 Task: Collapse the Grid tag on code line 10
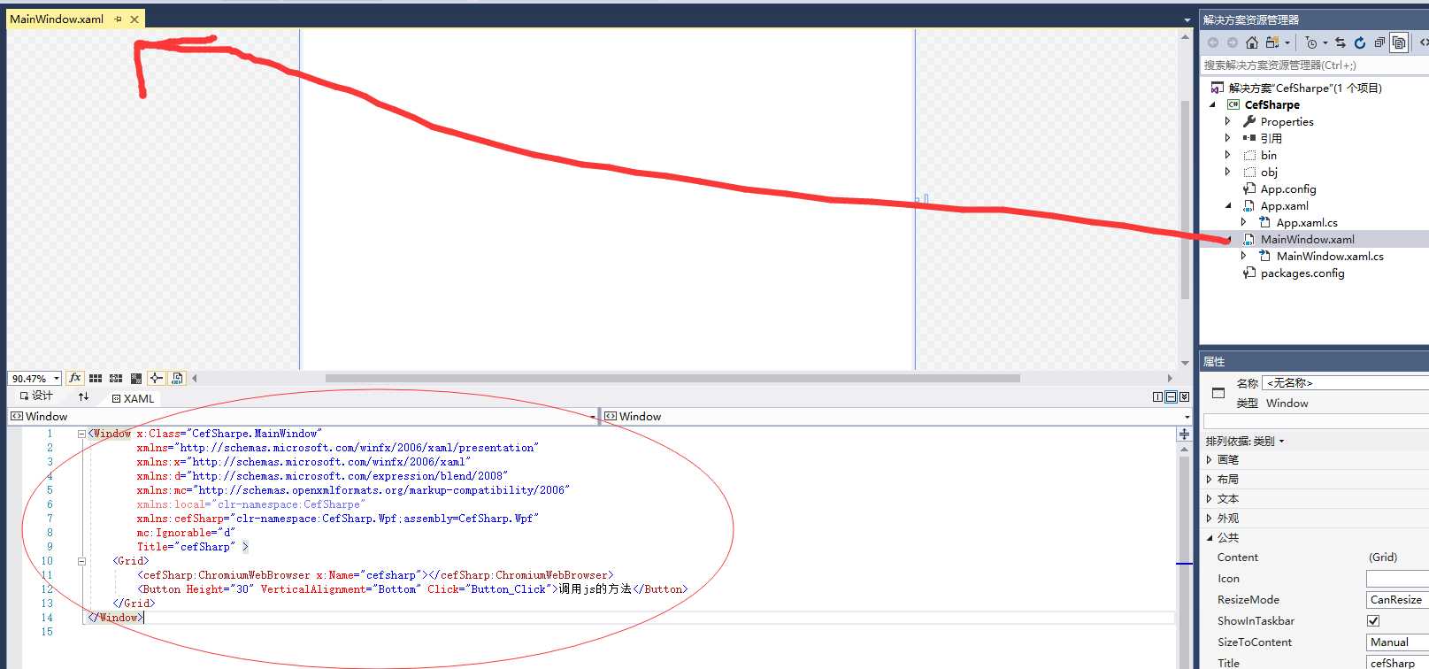[x=81, y=561]
